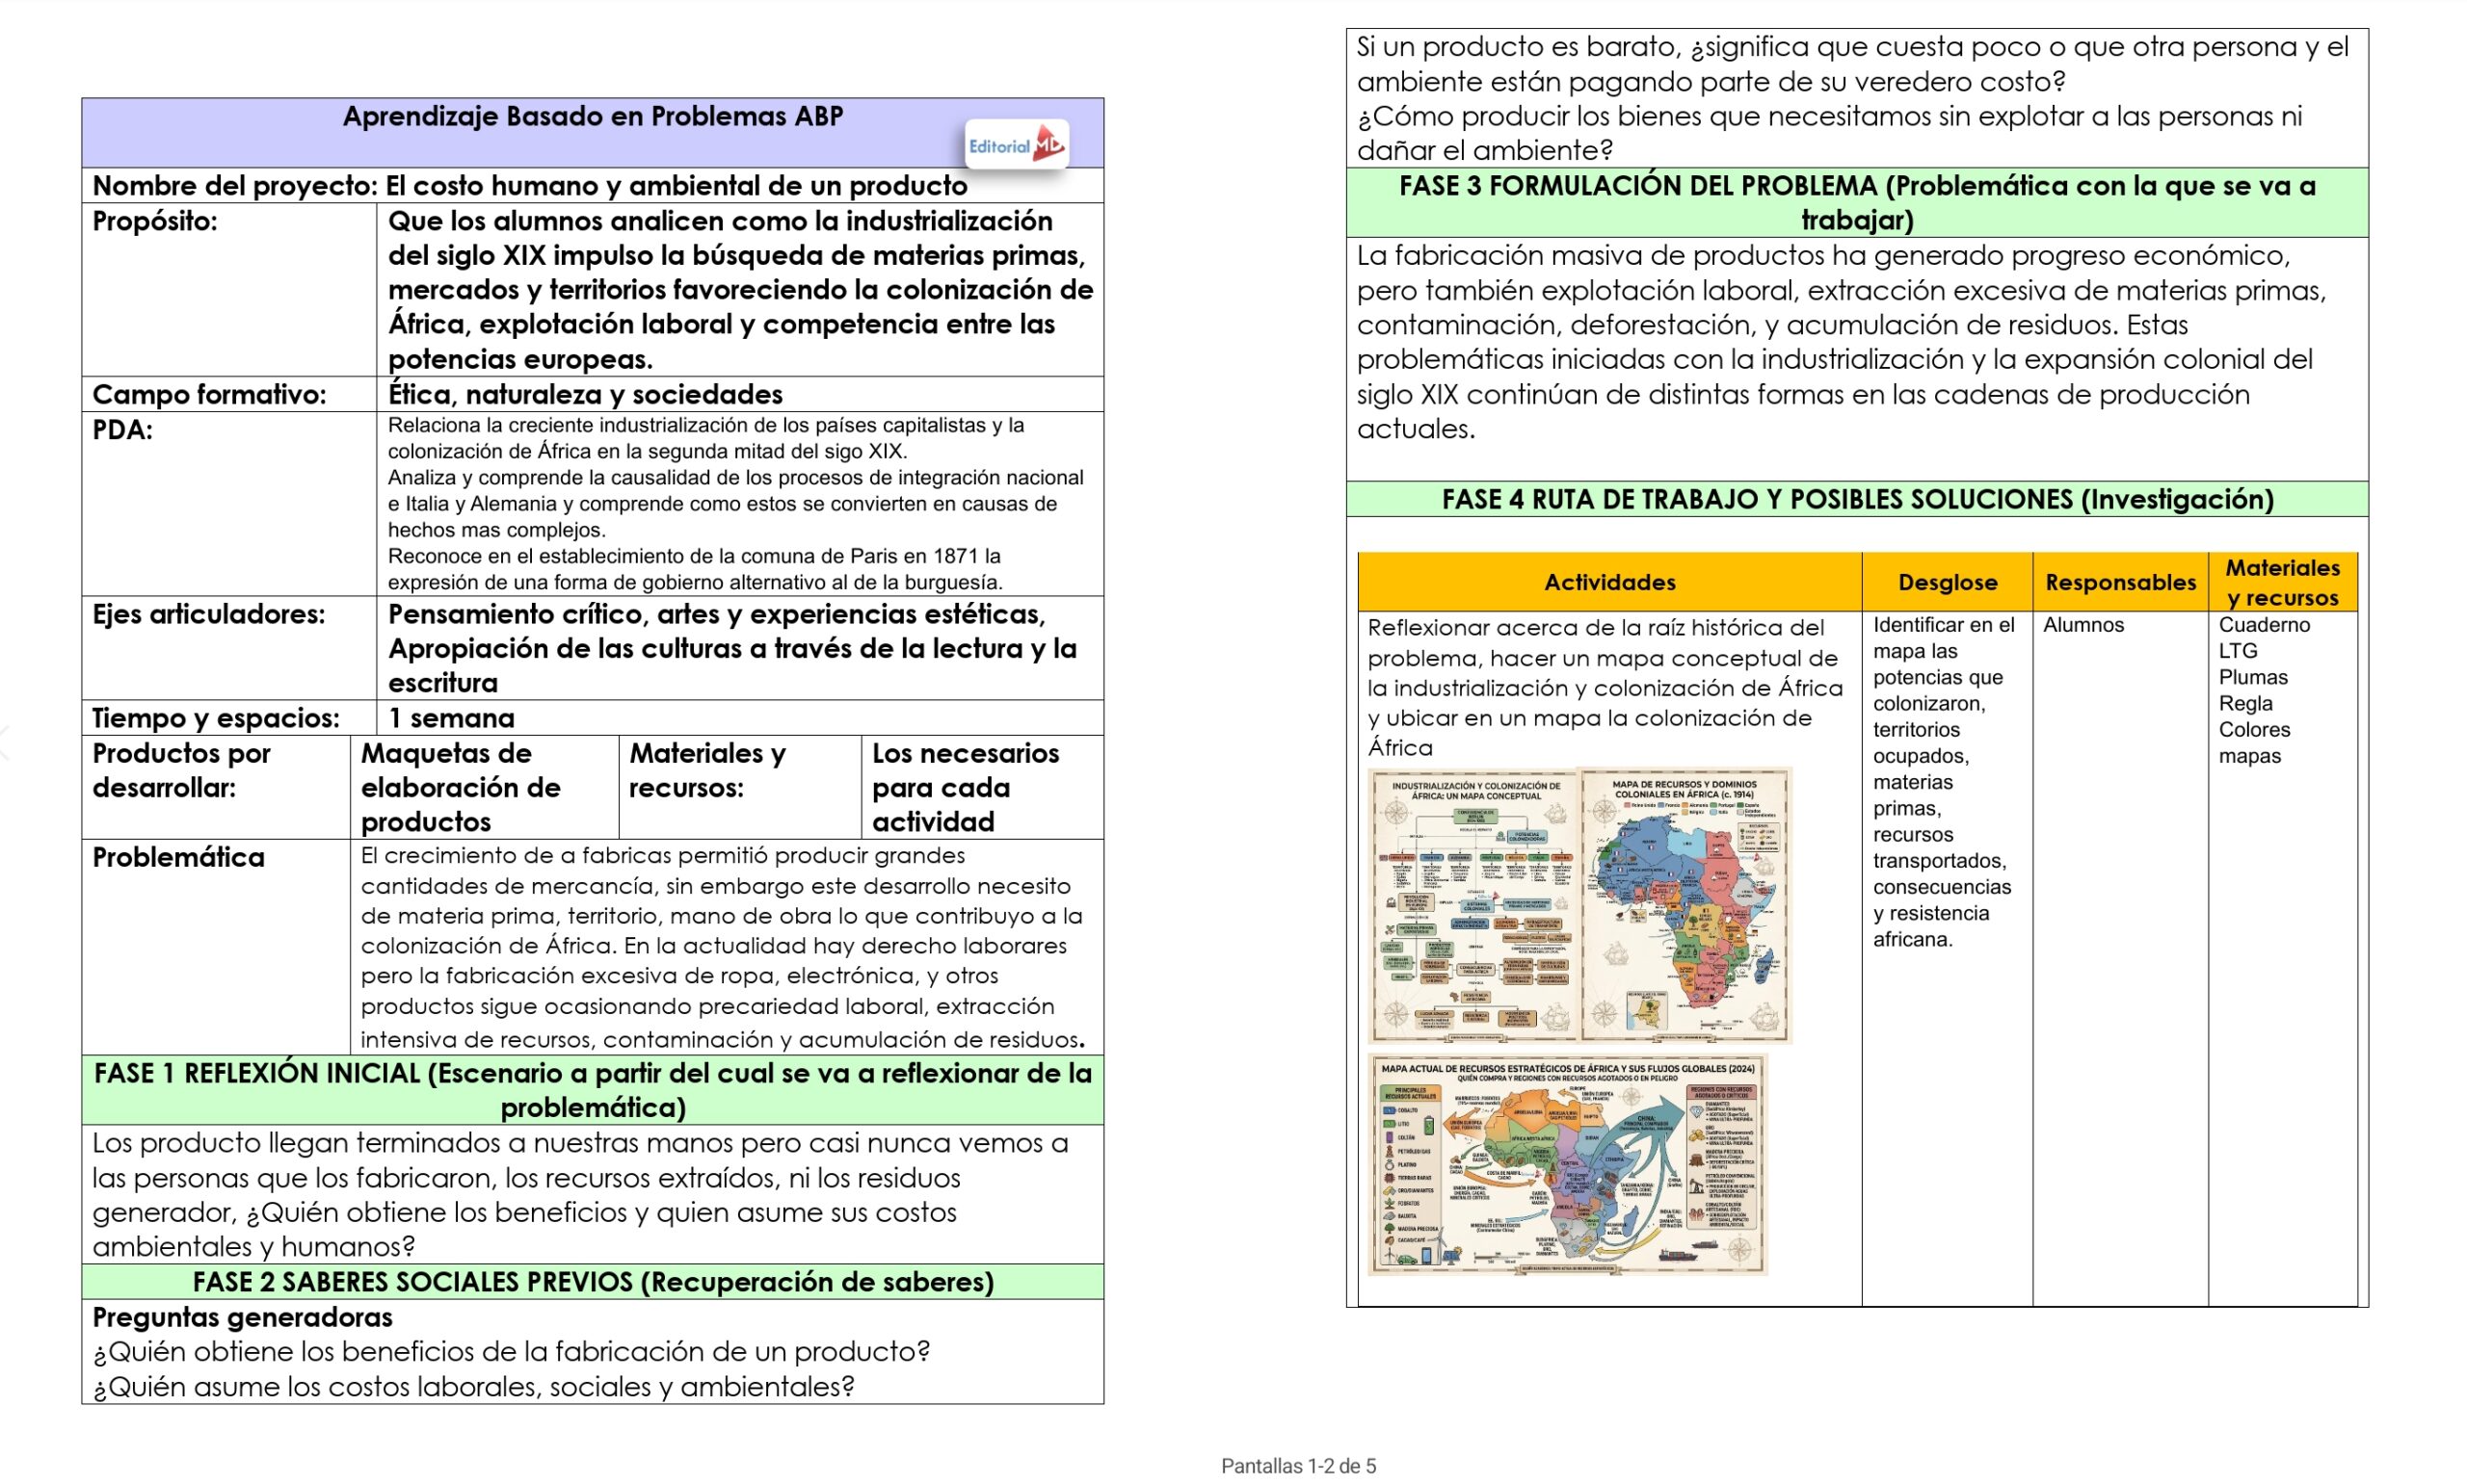Select the 'Regla' materials entry

click(x=2245, y=703)
